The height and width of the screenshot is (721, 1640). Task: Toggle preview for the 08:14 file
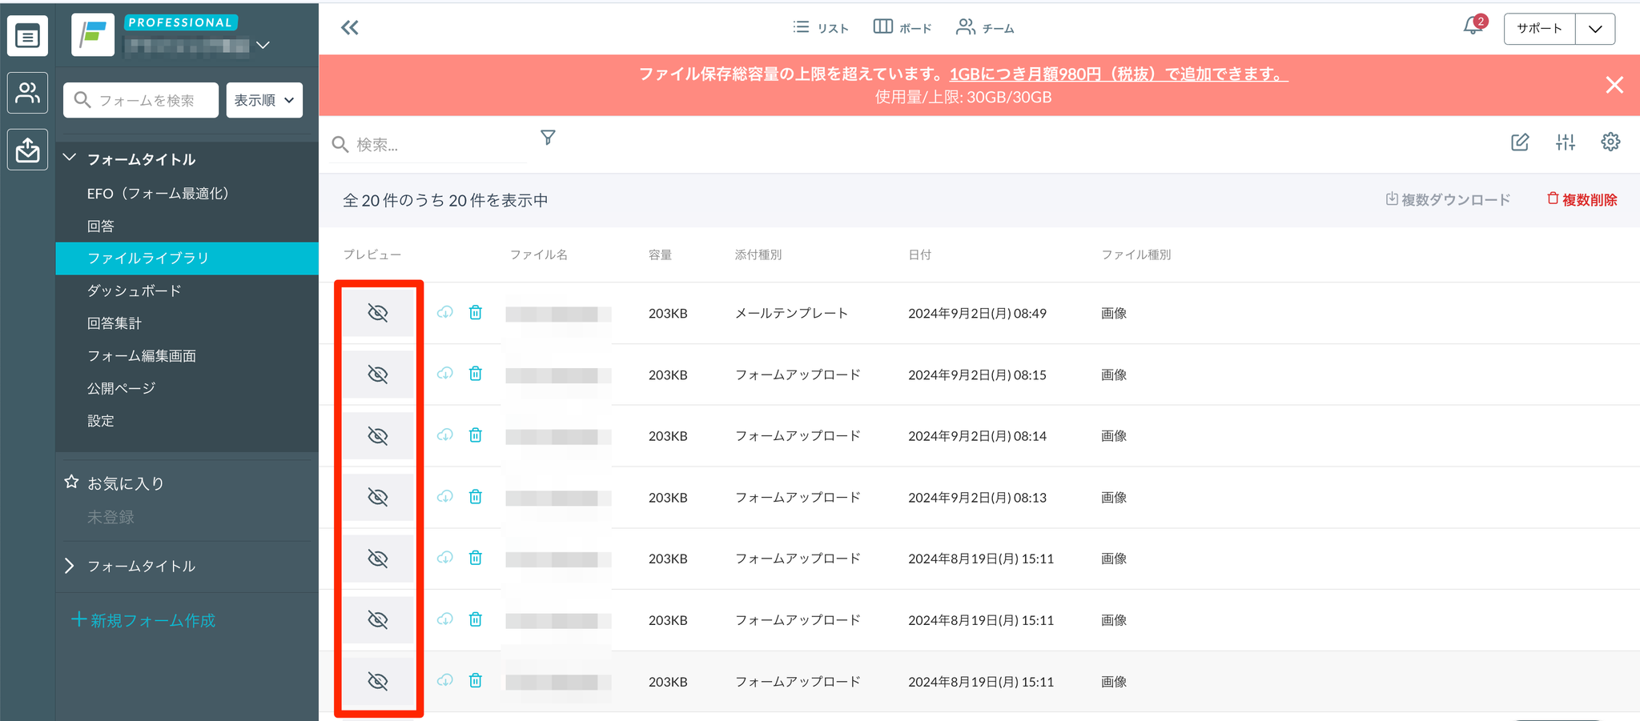[378, 435]
